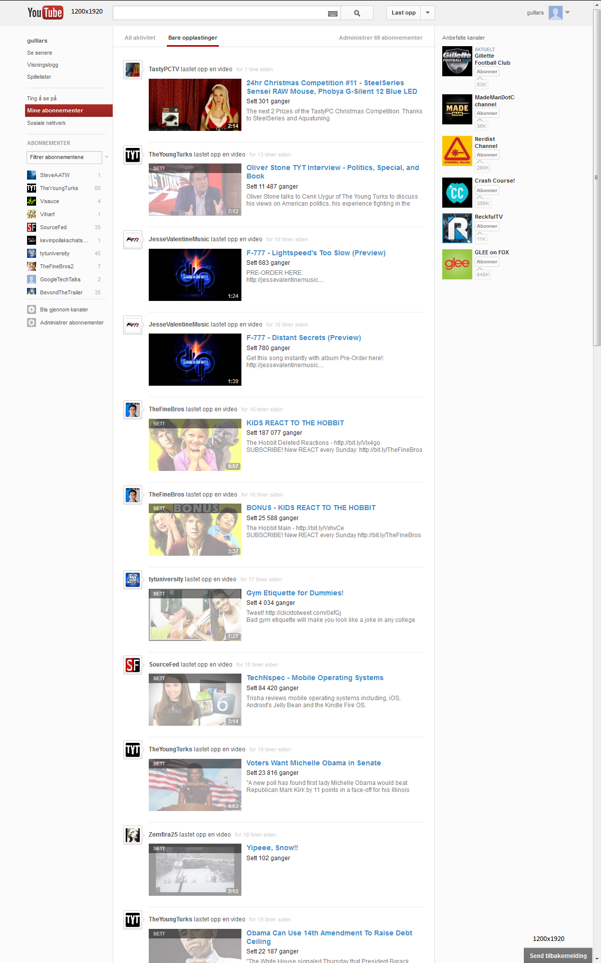Open KIDS REACT TO THE HOBBIT title link

pos(295,423)
